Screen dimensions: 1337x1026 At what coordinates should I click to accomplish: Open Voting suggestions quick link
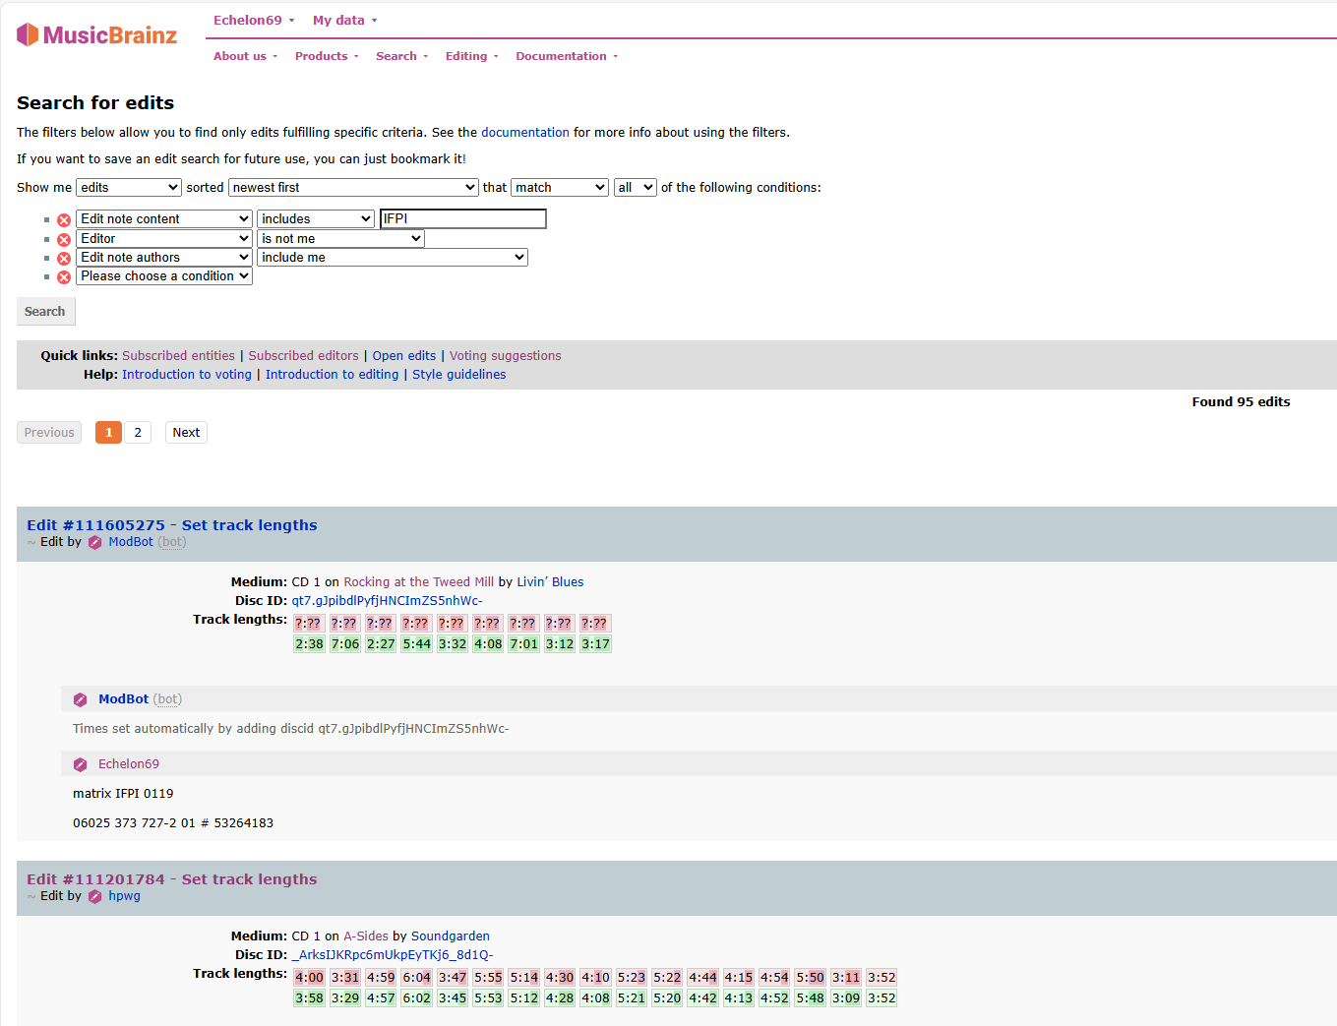[506, 356]
